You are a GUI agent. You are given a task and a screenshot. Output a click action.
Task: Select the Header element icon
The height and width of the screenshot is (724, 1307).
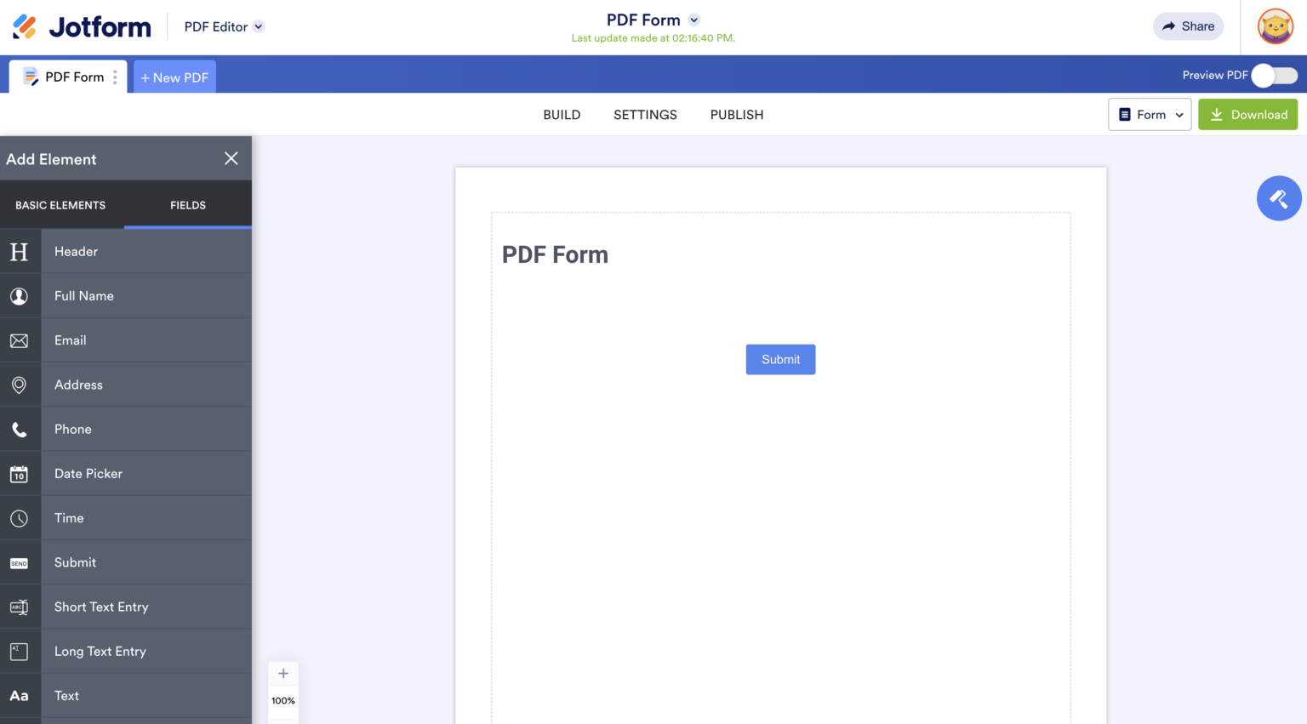click(20, 251)
